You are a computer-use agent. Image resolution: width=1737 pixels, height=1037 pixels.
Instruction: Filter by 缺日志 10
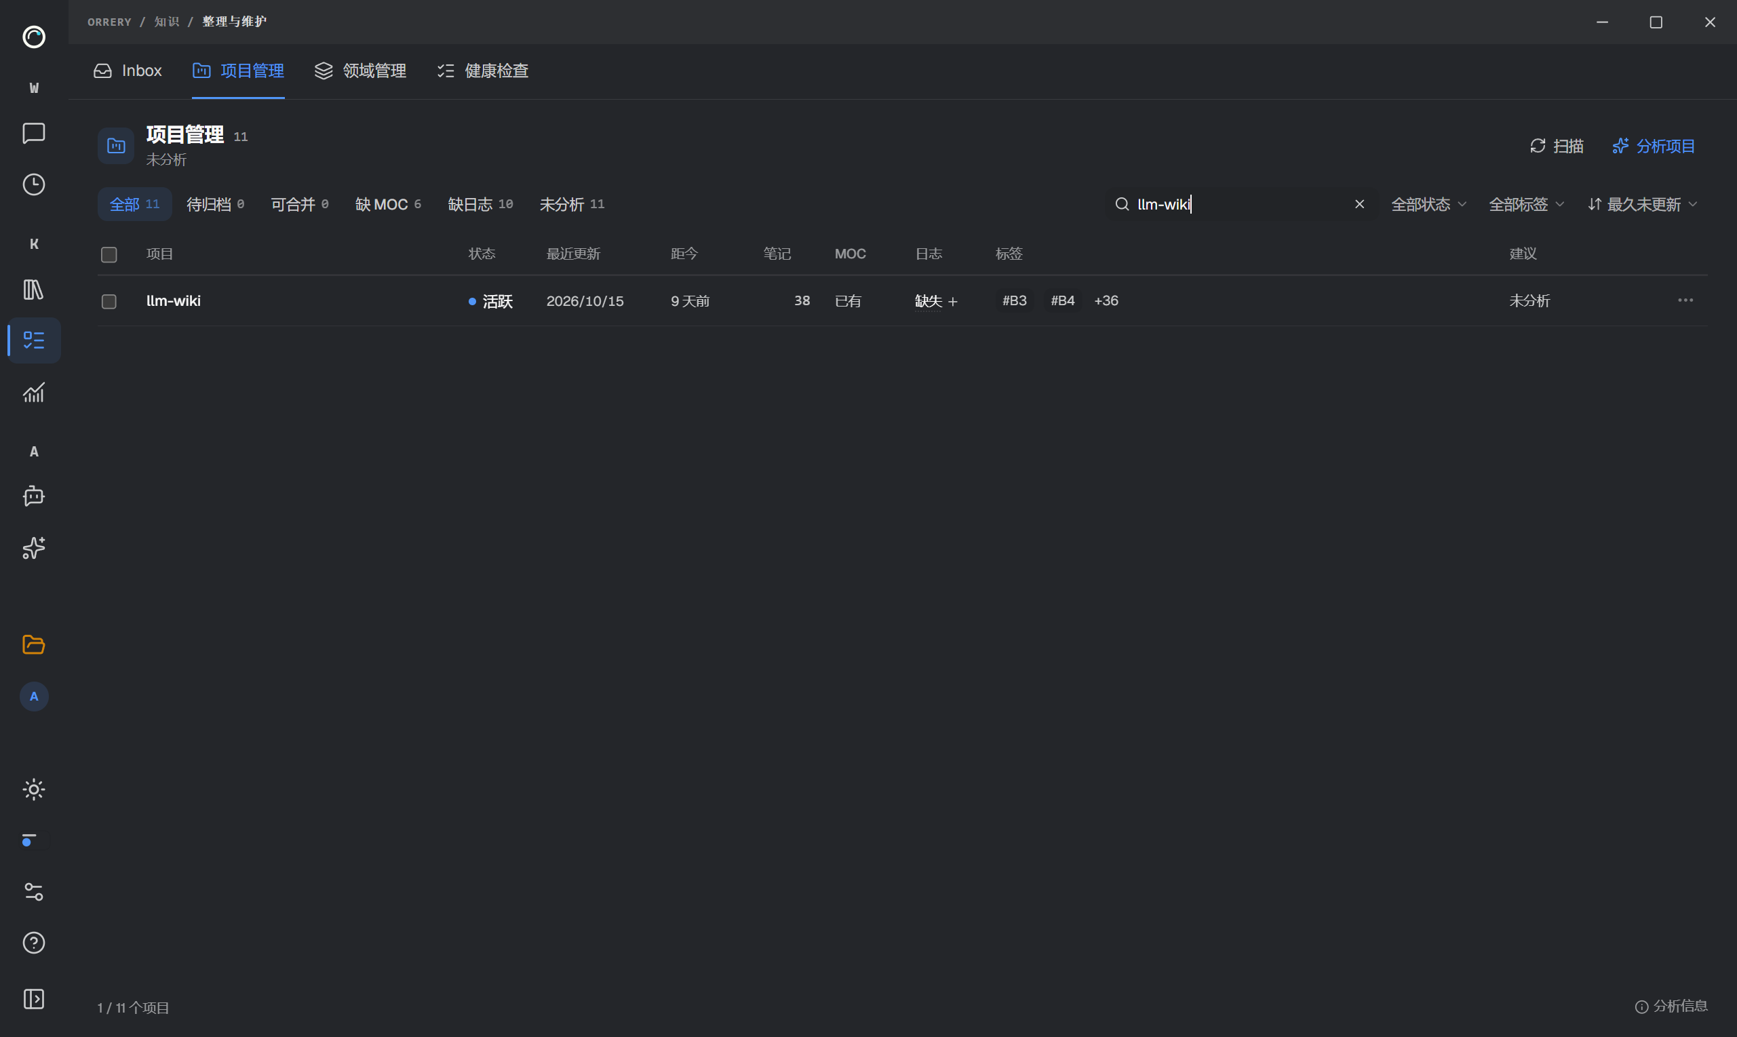tap(481, 204)
